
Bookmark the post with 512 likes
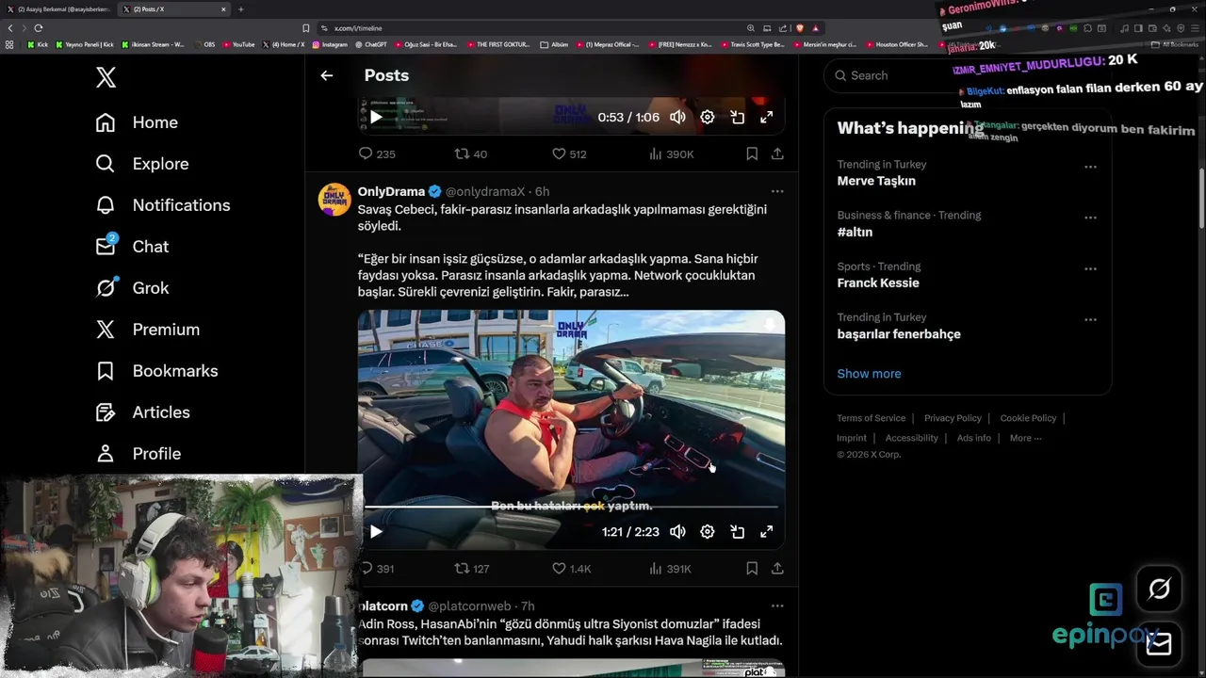coord(752,153)
